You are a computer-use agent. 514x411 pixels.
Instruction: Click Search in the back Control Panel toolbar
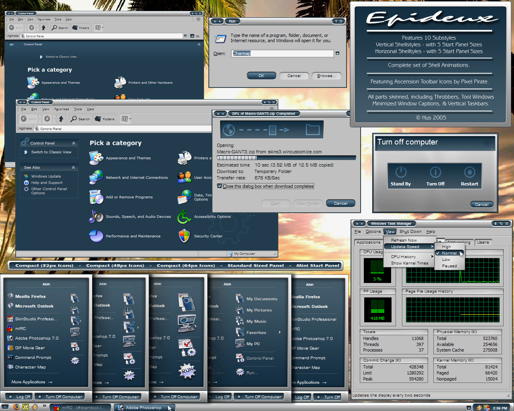(x=60, y=28)
